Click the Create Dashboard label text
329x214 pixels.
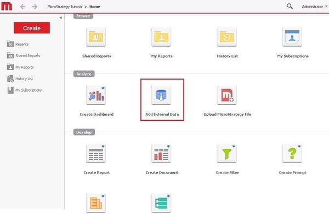(97, 115)
